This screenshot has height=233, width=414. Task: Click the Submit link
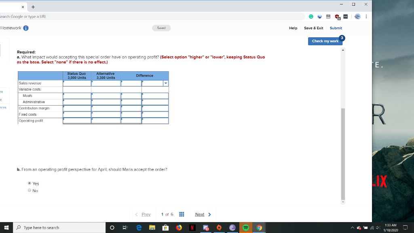(336, 28)
